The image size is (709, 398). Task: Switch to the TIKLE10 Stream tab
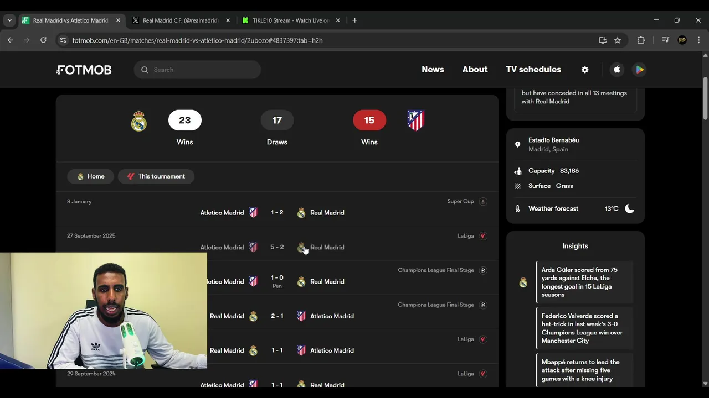[x=291, y=20]
